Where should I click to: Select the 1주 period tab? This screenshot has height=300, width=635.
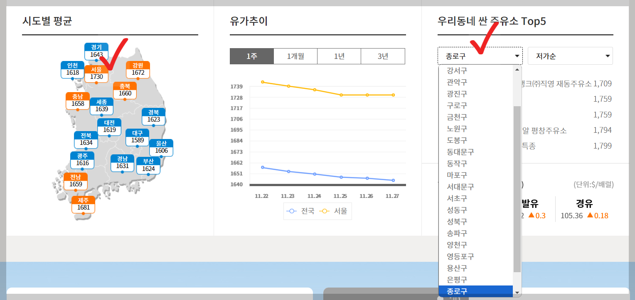point(251,56)
